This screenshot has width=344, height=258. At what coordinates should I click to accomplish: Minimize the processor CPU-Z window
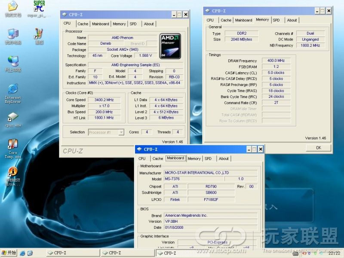coord(174,15)
